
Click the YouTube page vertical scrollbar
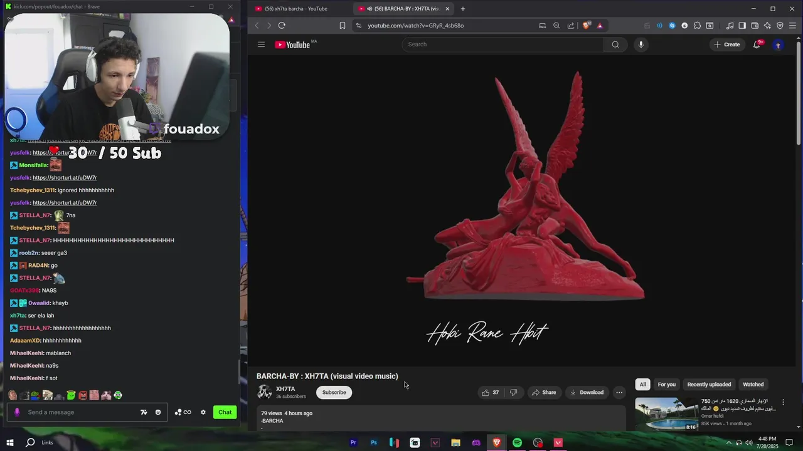coord(799,93)
